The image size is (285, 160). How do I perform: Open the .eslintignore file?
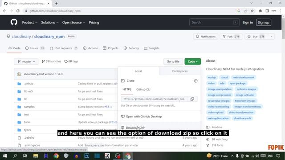coord(32,145)
